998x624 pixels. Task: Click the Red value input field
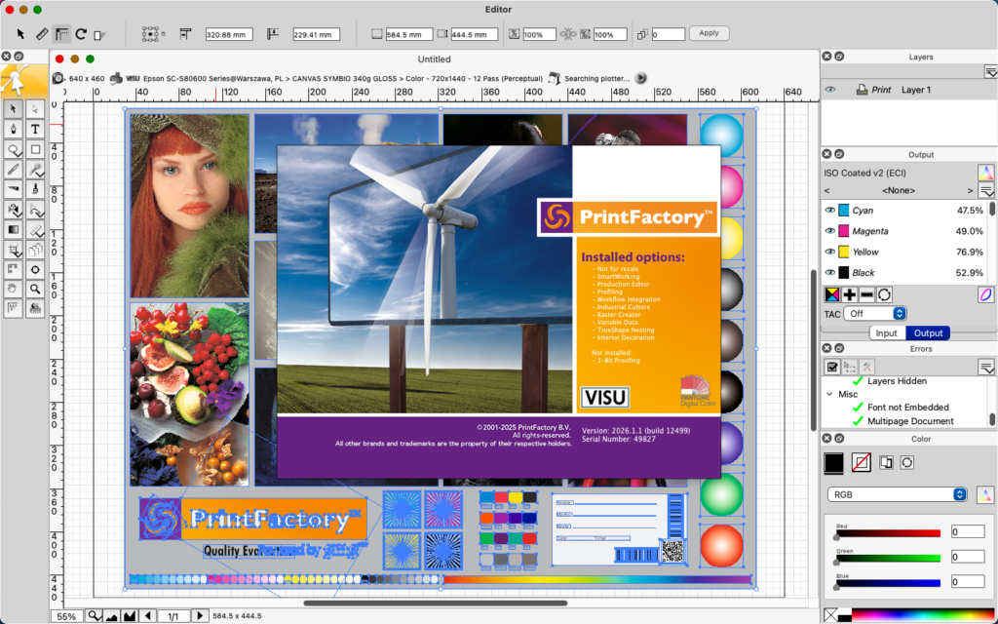968,531
